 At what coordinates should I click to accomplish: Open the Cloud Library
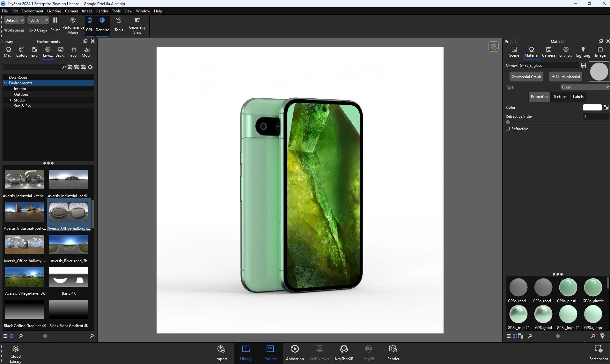pyautogui.click(x=15, y=354)
